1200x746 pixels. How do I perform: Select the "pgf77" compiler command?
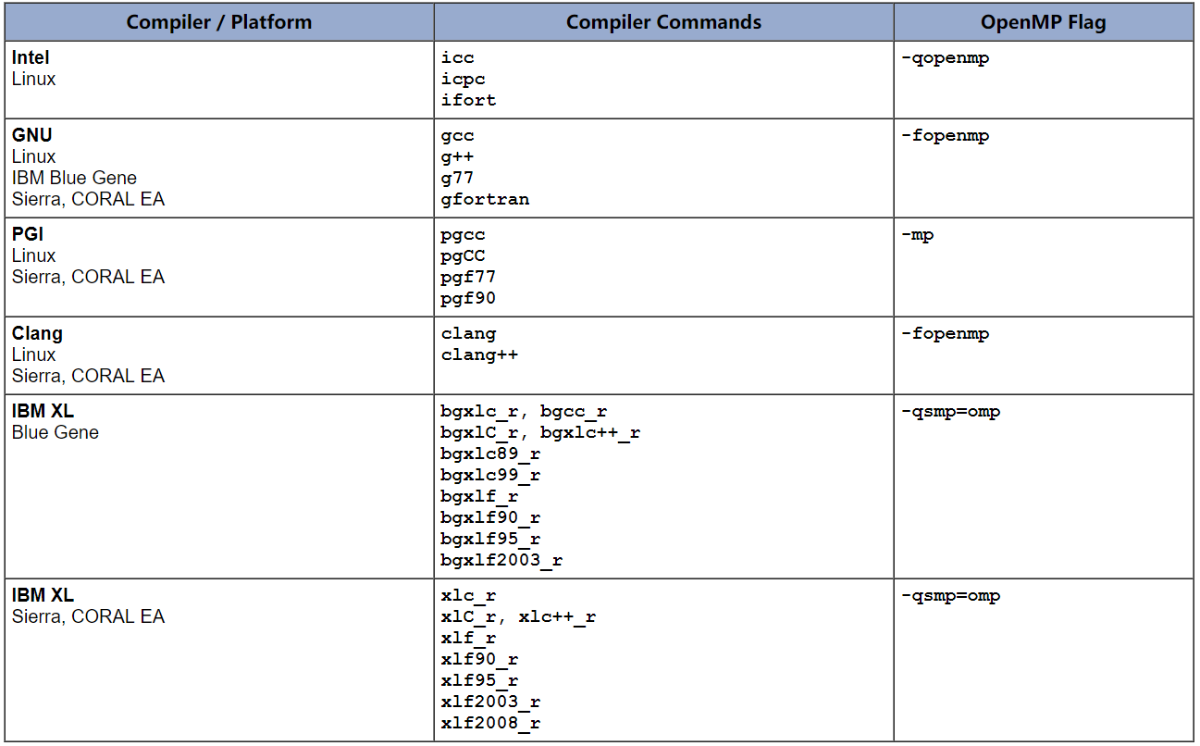point(468,278)
